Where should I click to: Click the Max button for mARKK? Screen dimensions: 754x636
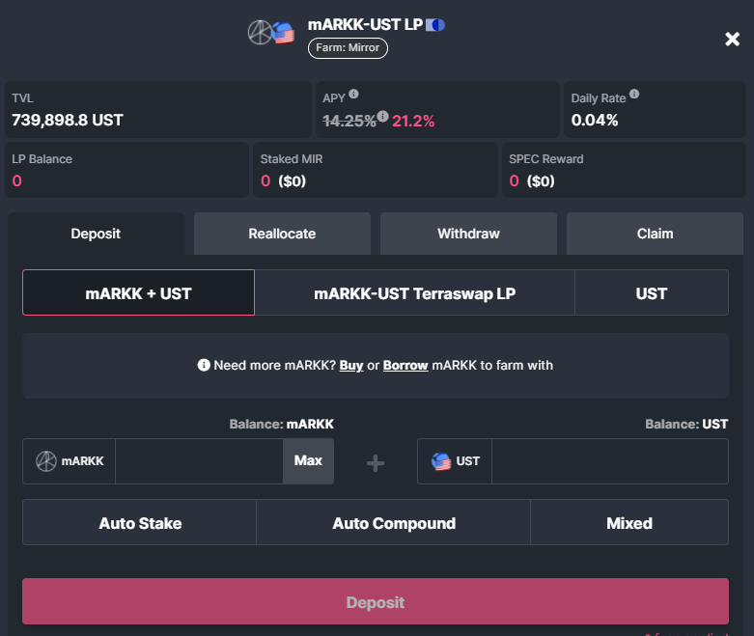pyautogui.click(x=308, y=461)
